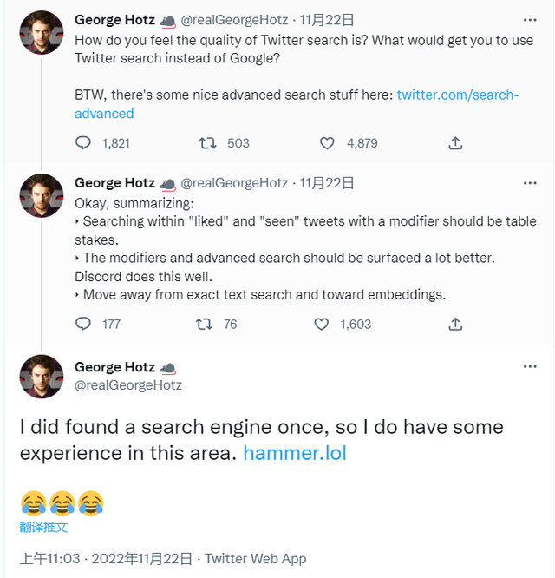Open the first tweet's 11月22日 timestamp
Screen dimensions: 555x578
[x=326, y=19]
